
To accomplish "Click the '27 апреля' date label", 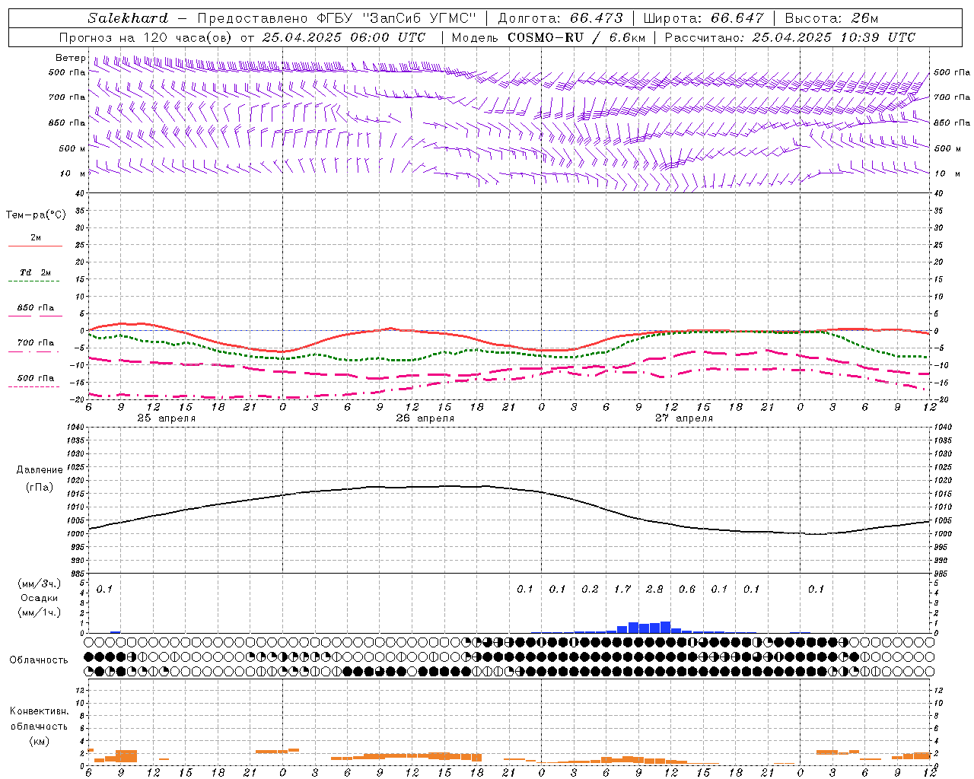I will pyautogui.click(x=684, y=418).
